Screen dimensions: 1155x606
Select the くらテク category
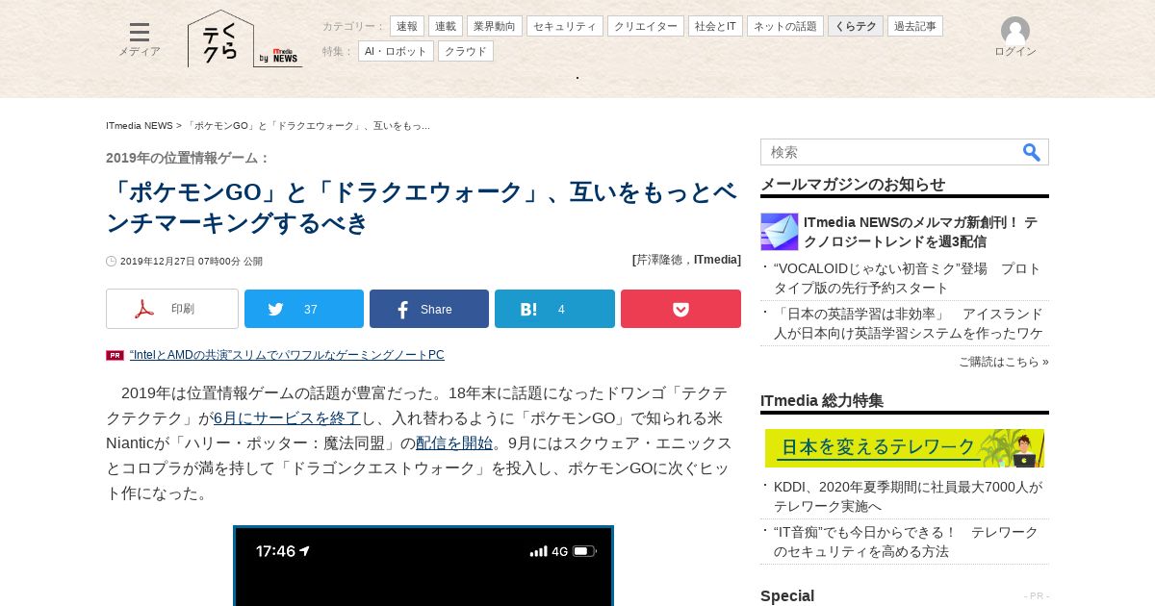(856, 26)
